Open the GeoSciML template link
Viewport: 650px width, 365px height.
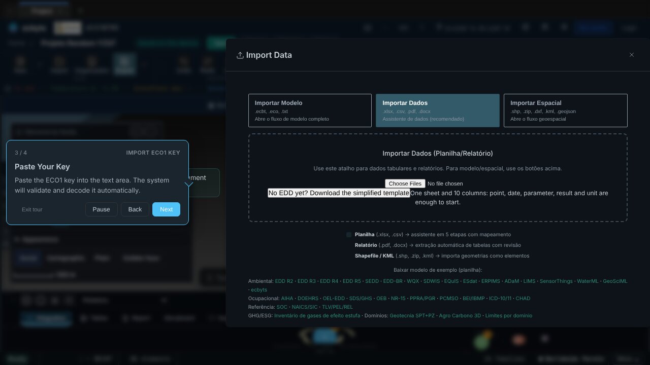(615, 281)
